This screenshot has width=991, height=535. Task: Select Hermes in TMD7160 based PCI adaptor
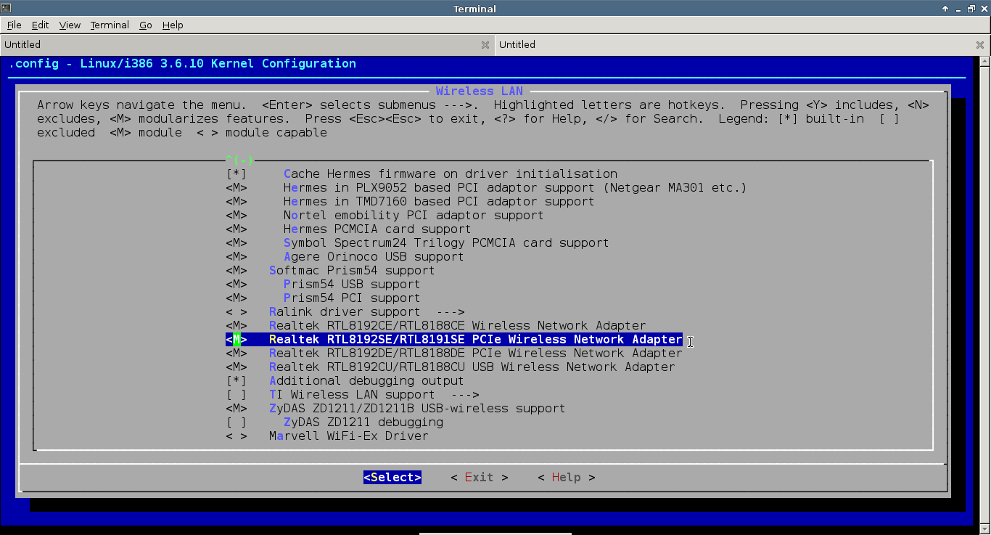coord(439,201)
